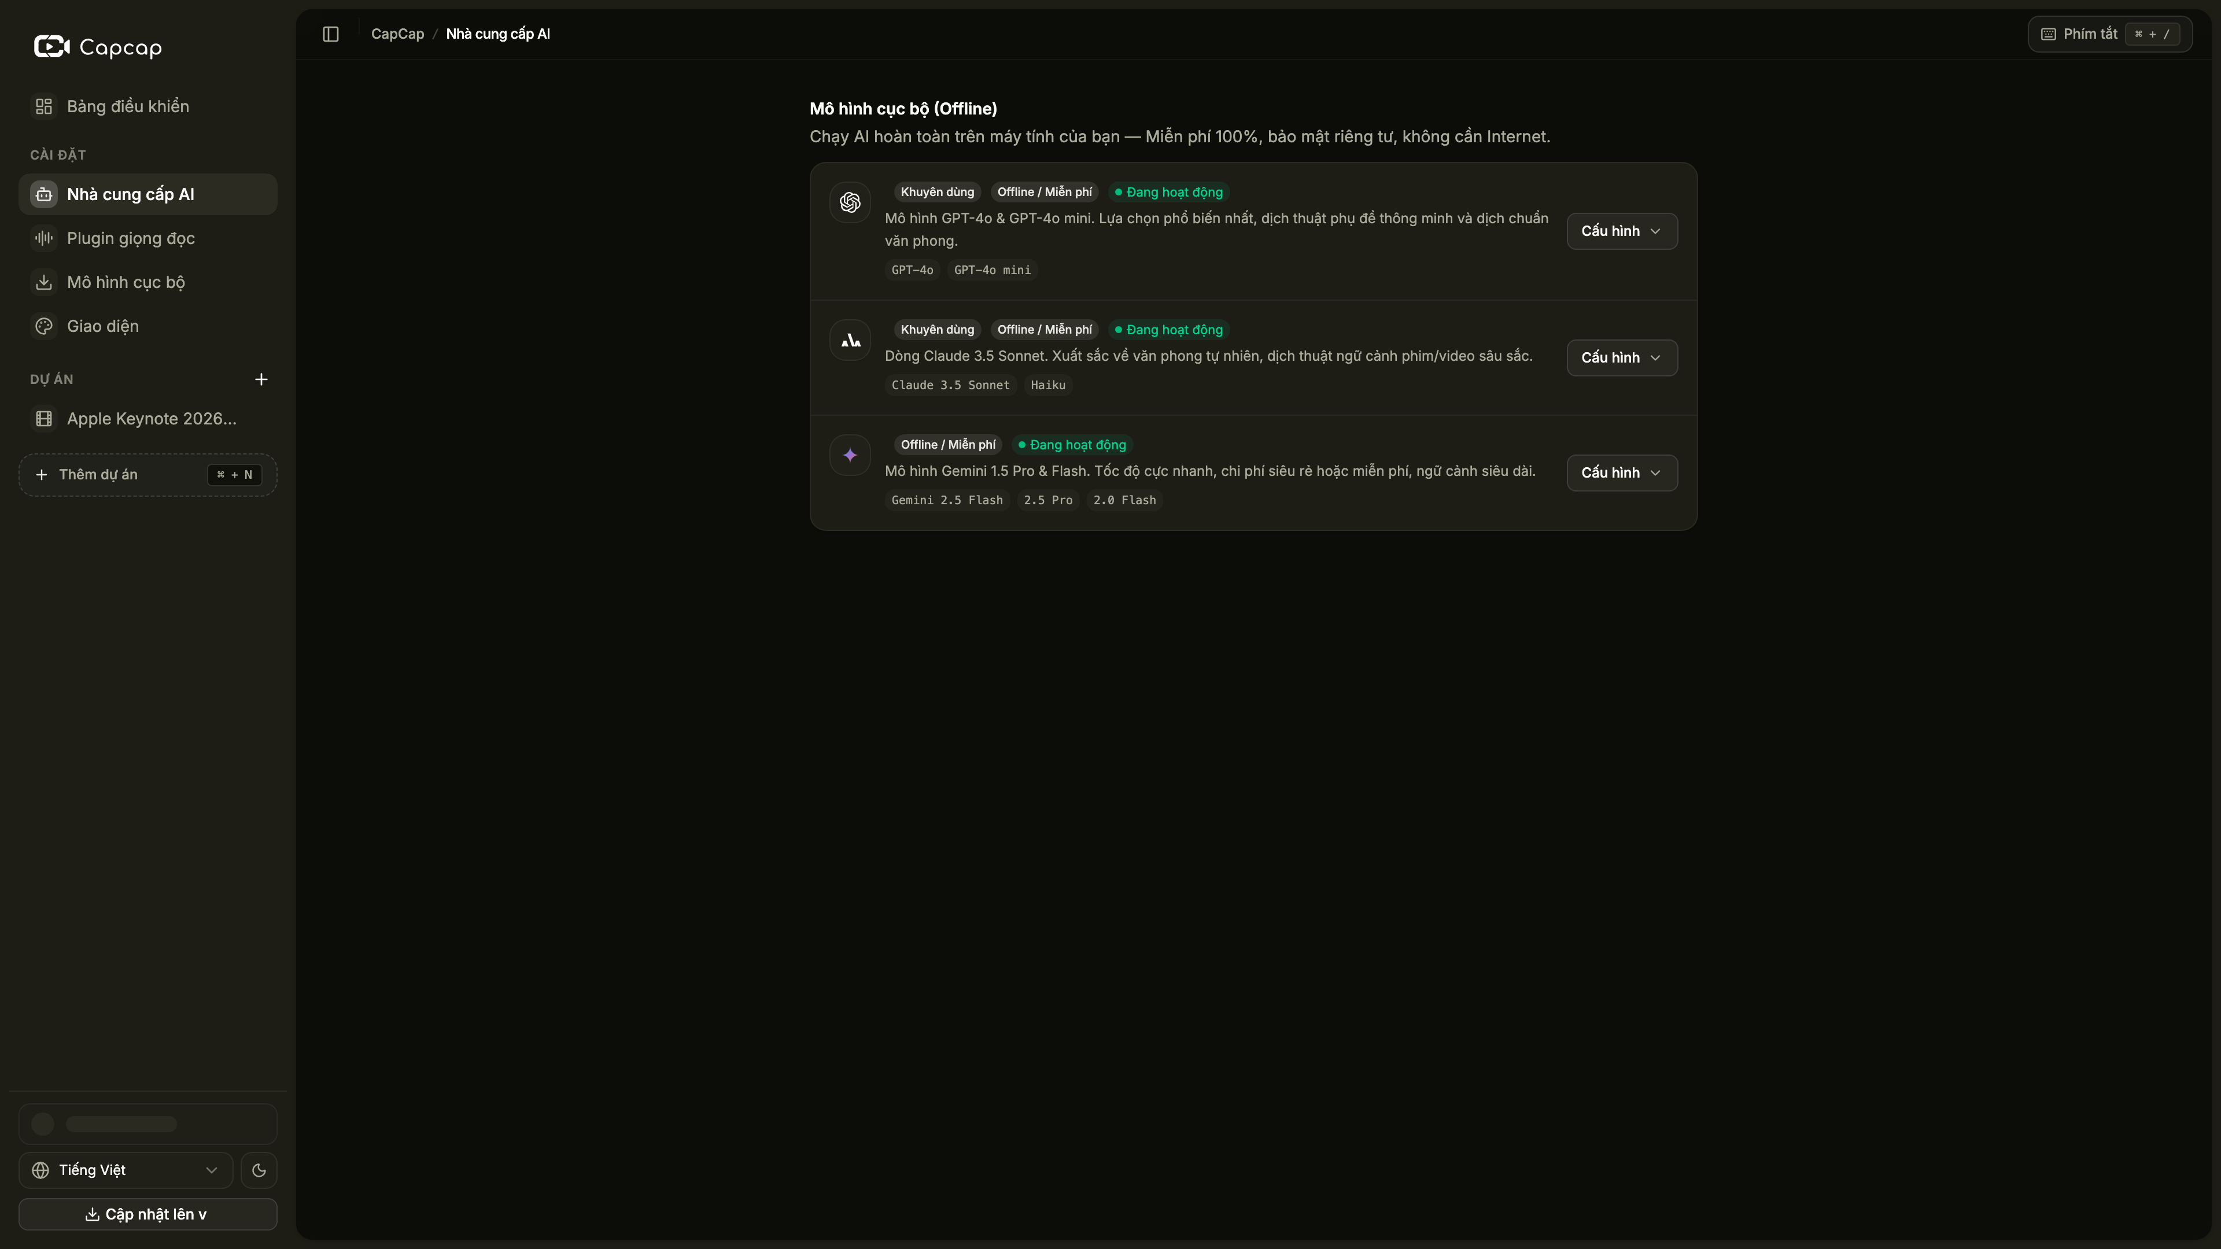
Task: Click the Gemini sparkle logo icon
Action: [850, 455]
